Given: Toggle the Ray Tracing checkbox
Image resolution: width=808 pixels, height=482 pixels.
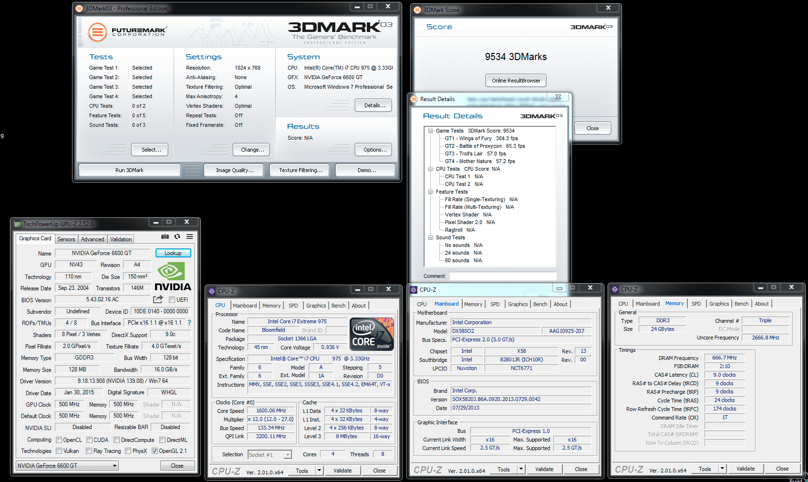Looking at the screenshot, I should click(x=89, y=451).
